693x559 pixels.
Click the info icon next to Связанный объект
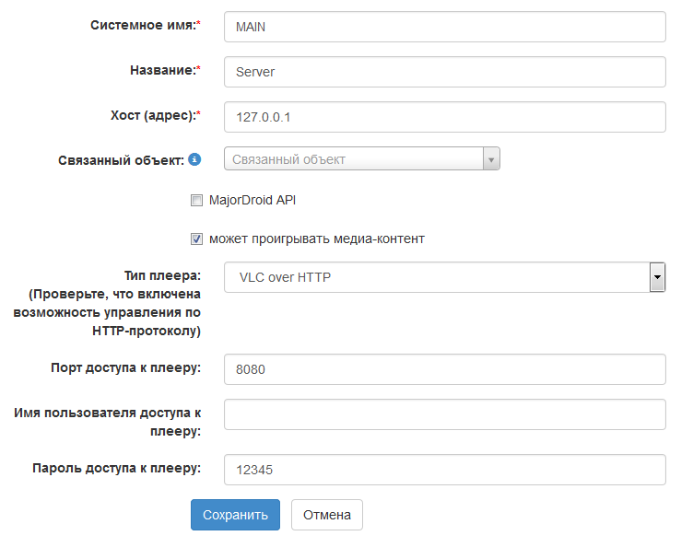194,159
